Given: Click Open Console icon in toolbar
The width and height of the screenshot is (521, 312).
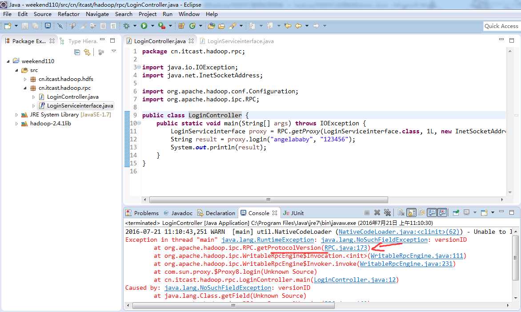Looking at the screenshot, I should [x=484, y=212].
